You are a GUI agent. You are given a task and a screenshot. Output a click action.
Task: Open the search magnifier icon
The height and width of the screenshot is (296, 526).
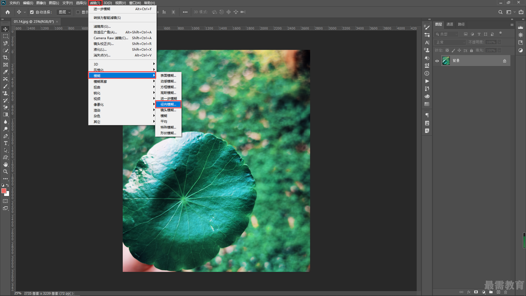click(500, 12)
